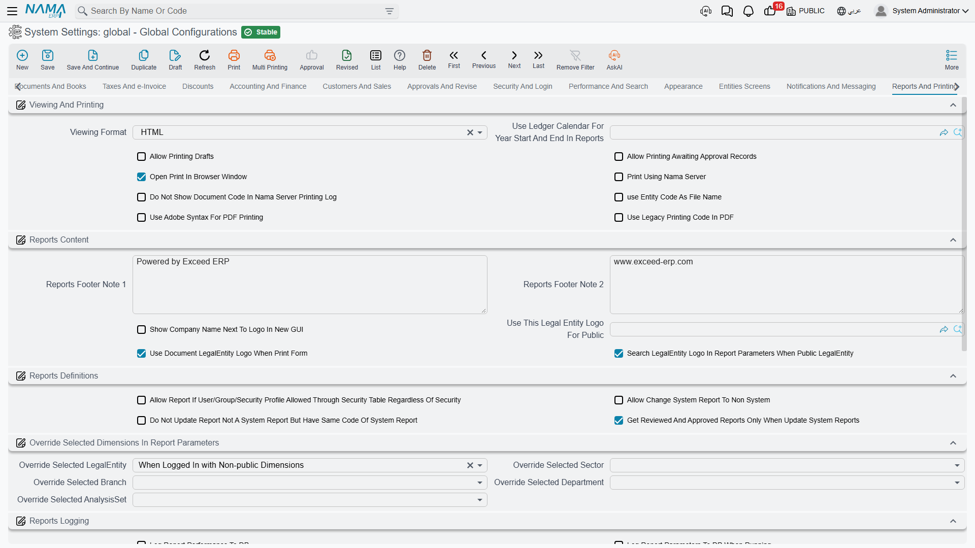
Task: Click search filter icon in search bar
Action: click(389, 11)
